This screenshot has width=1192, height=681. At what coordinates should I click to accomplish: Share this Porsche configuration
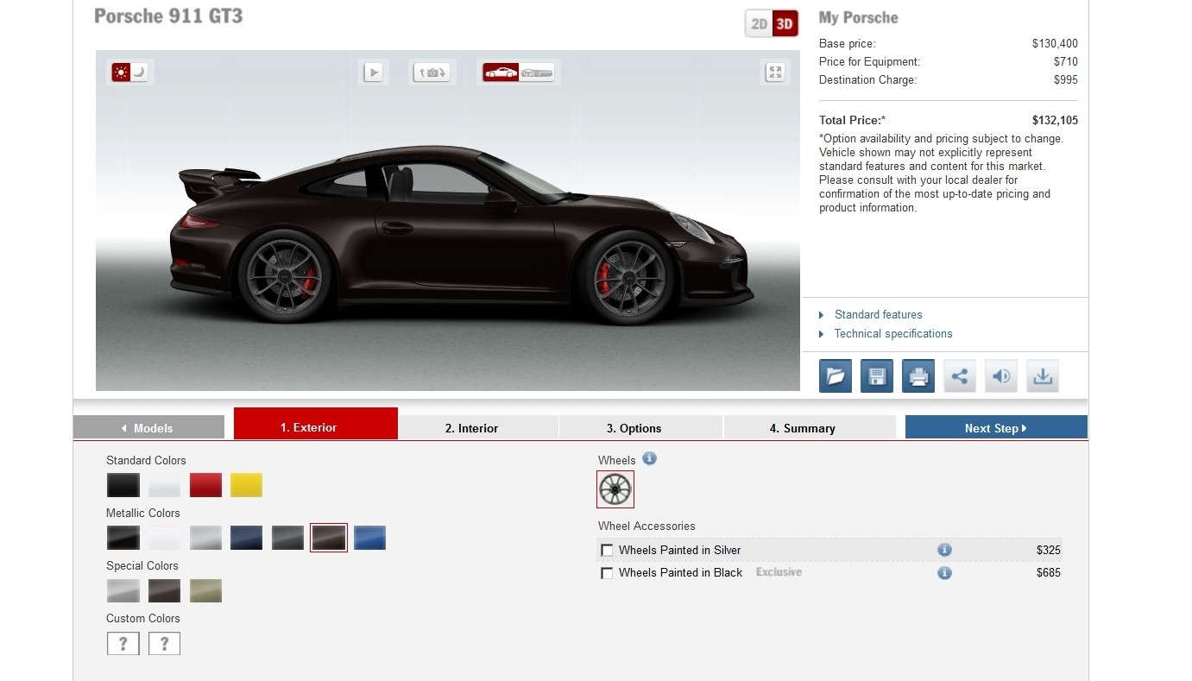(960, 376)
